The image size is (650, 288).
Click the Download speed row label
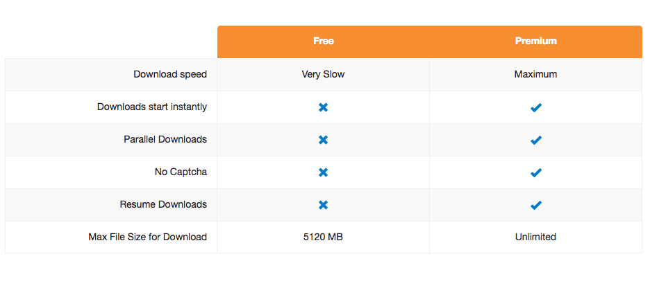tap(170, 75)
